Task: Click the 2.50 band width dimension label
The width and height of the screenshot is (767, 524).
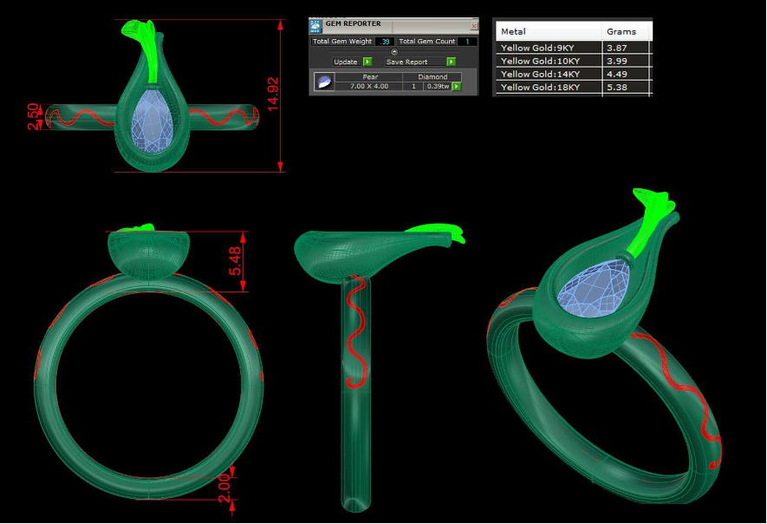Action: click(x=33, y=116)
